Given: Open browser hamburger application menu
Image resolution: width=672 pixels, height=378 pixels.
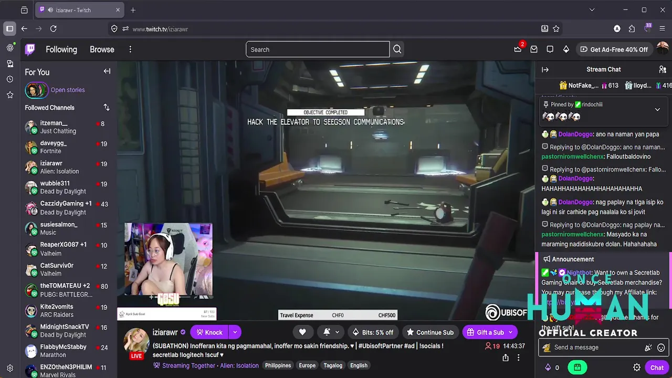Looking at the screenshot, I should [x=662, y=29].
